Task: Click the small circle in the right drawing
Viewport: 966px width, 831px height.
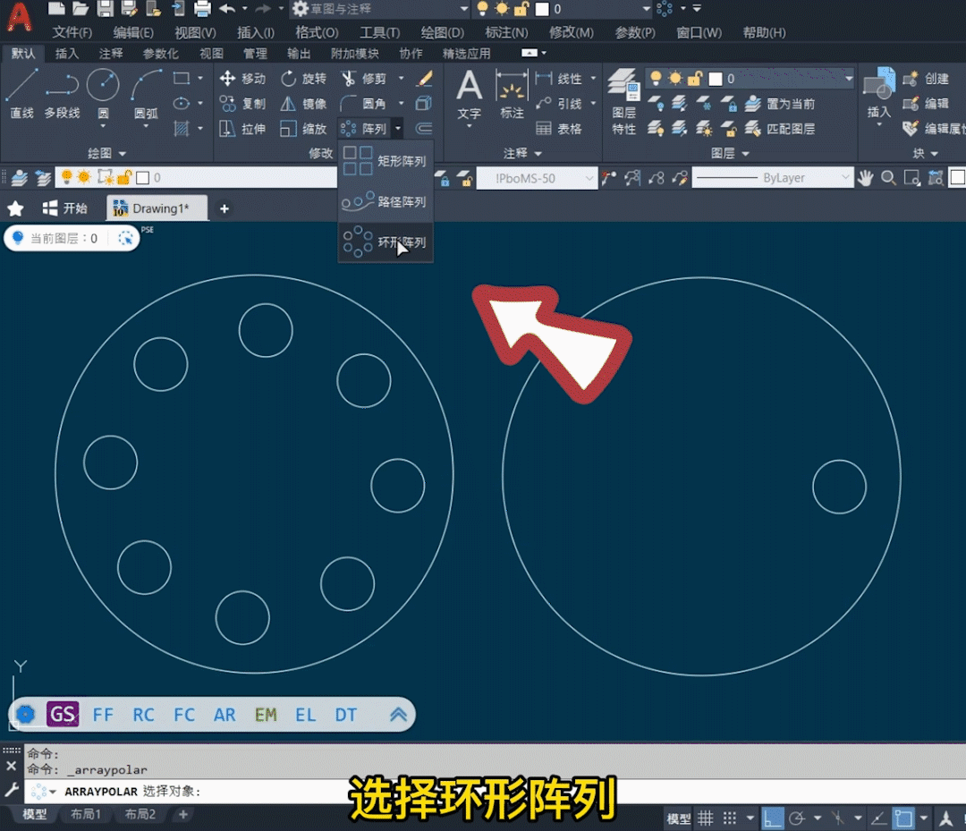Action: (x=839, y=487)
